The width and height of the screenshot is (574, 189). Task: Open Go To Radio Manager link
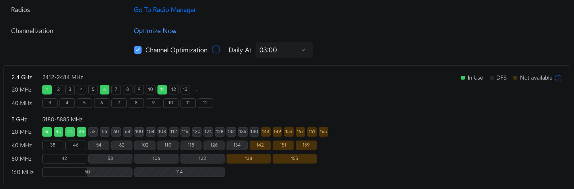click(x=165, y=10)
